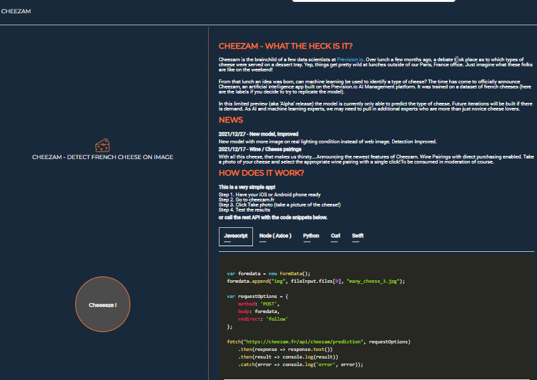Show the Swift code snippet tab
This screenshot has width=537, height=380.
point(357,237)
